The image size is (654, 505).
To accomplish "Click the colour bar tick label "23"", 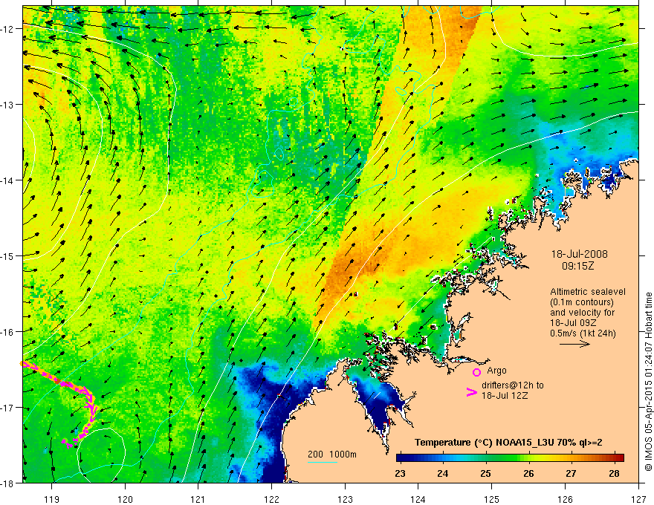I will (x=400, y=474).
